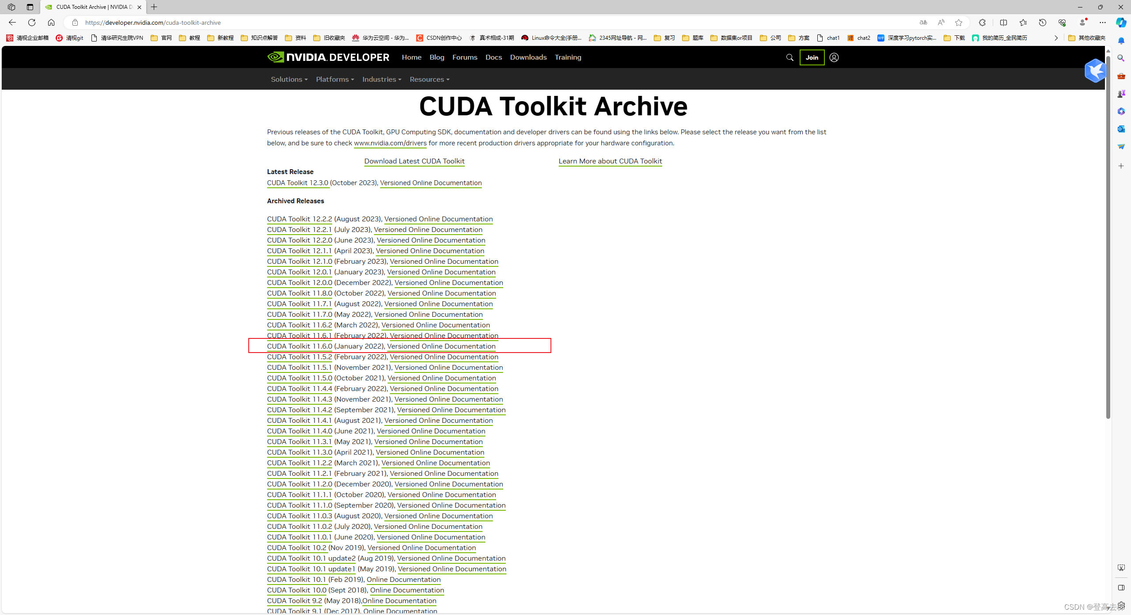Click the green Join button
The image size is (1131, 615).
tap(812, 57)
